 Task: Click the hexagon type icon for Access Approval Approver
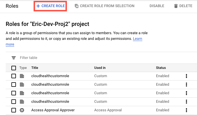click(x=22, y=110)
